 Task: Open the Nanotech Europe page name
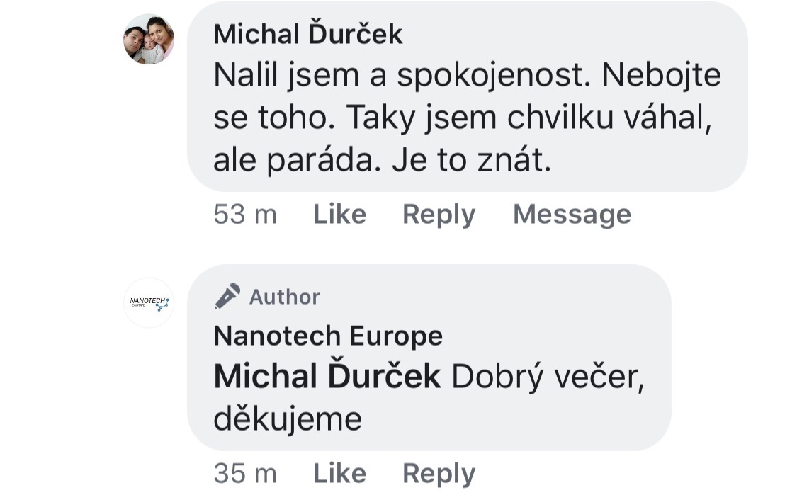tap(328, 336)
